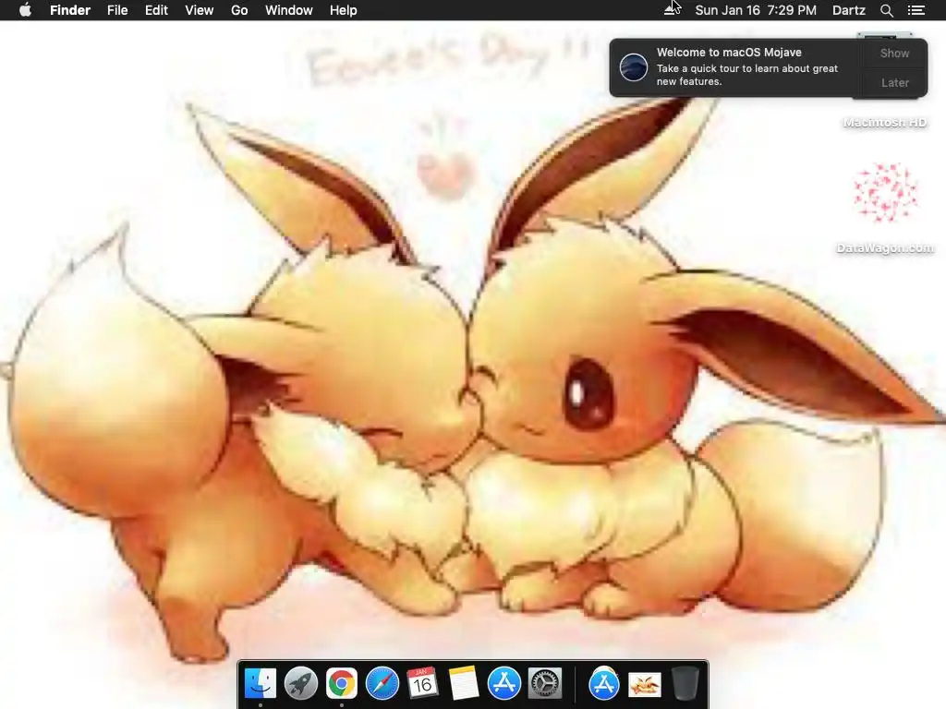Viewport: 946px width, 709px height.
Task: Open the Help menu
Action: [x=344, y=10]
